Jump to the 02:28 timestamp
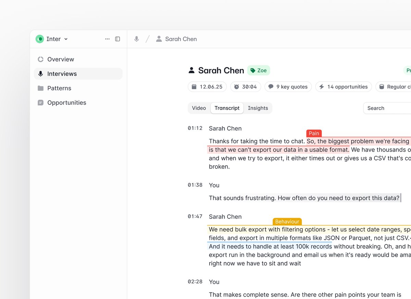The height and width of the screenshot is (299, 411). pyautogui.click(x=195, y=282)
